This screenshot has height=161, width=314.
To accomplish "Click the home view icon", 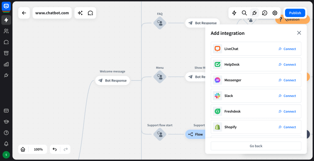I will click(23, 149).
